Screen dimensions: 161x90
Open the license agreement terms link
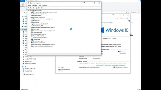111,64
